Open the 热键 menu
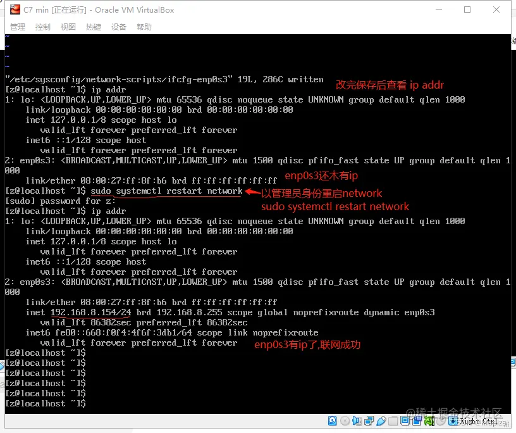This screenshot has width=516, height=433. [94, 27]
